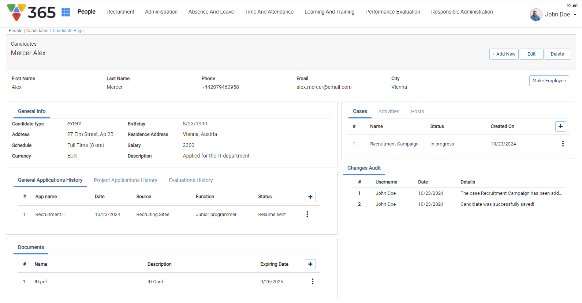
Task: Open the Recruitment menu
Action: click(x=120, y=12)
